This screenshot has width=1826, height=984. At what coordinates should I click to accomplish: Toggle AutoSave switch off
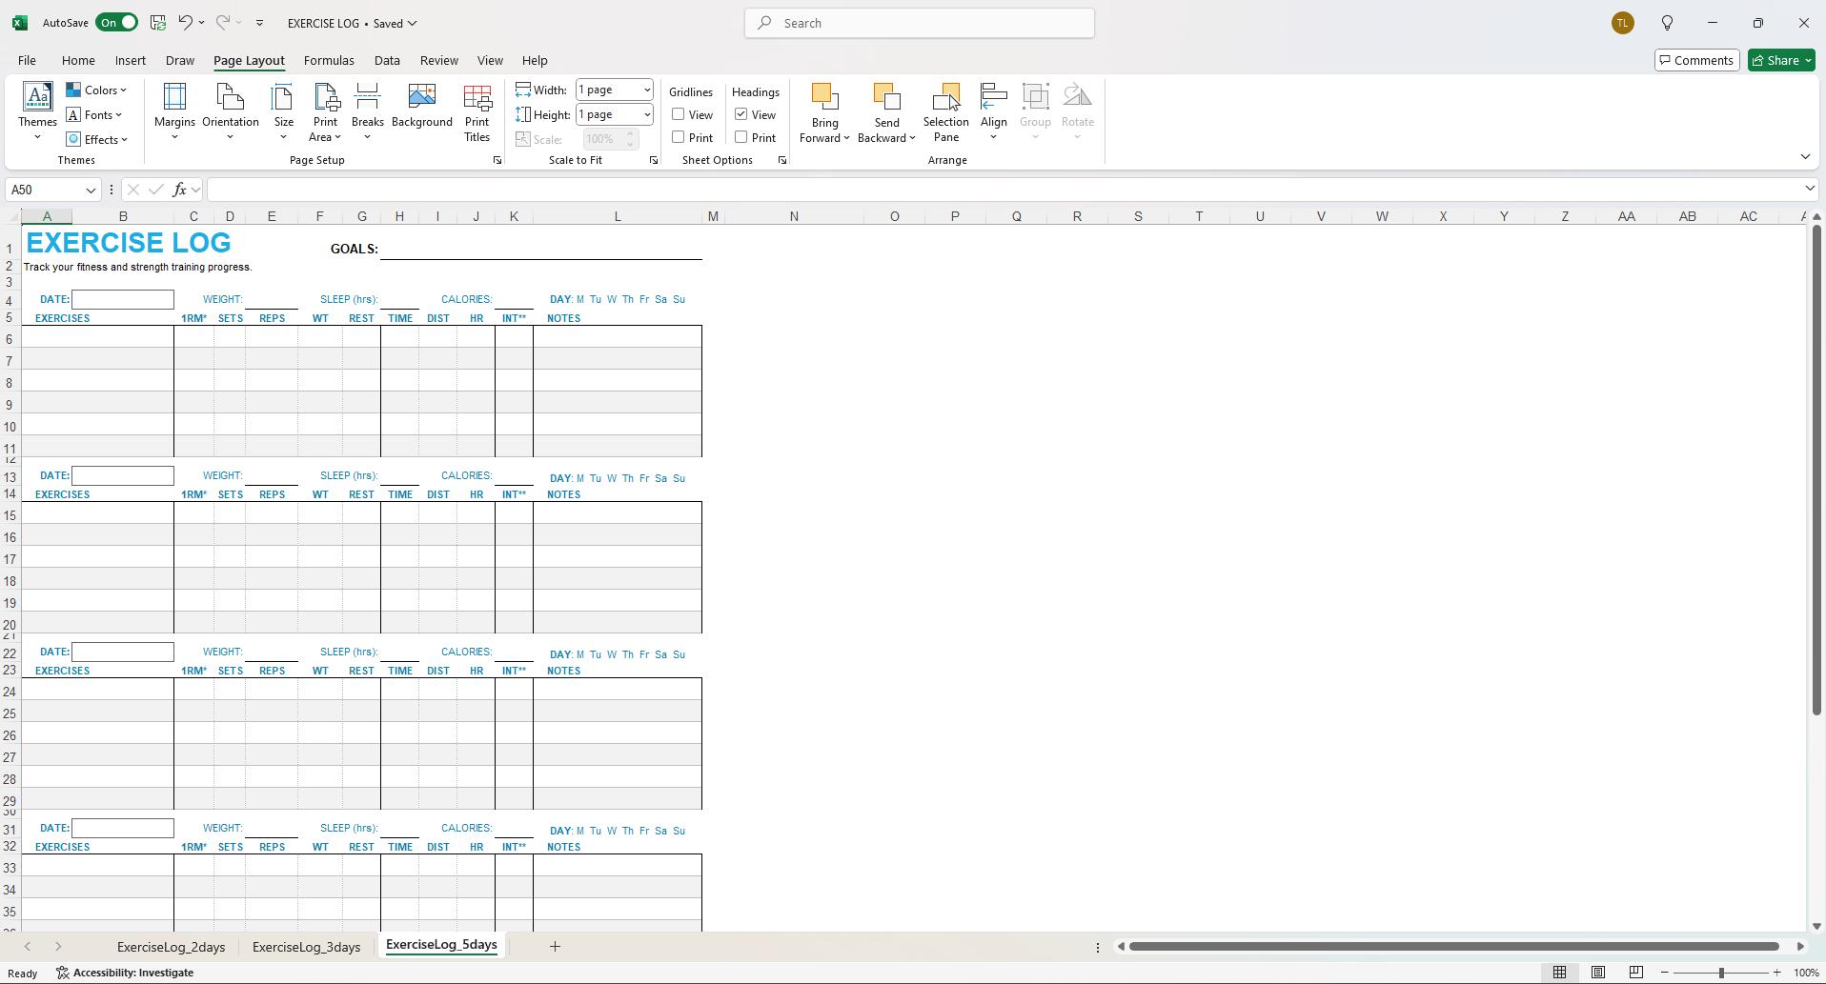coord(116,23)
